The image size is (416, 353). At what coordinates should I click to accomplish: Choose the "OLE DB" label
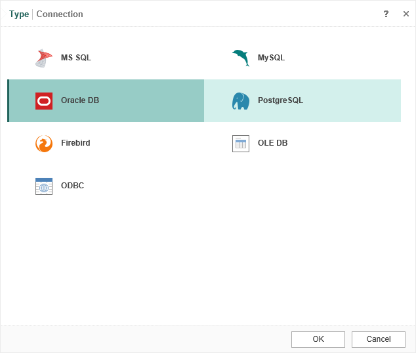273,143
